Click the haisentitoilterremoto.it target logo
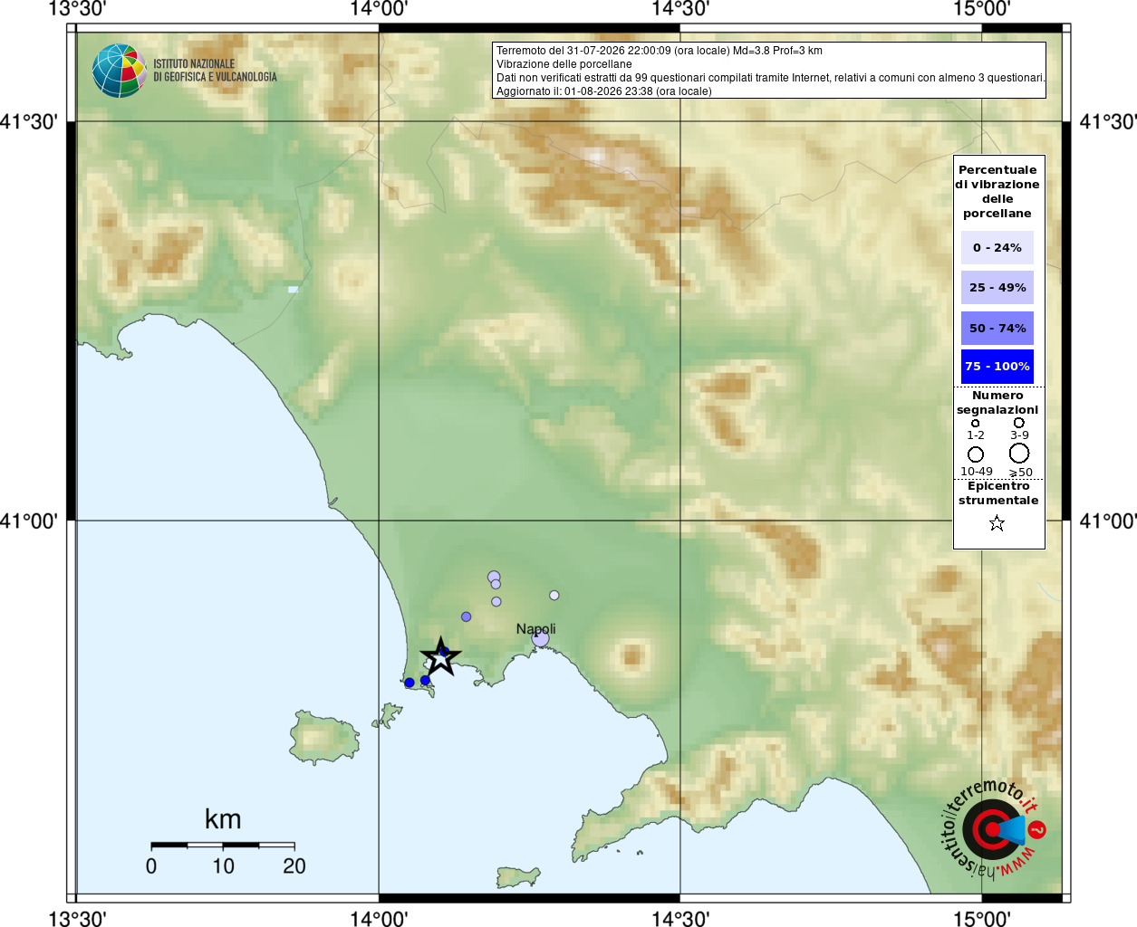The height and width of the screenshot is (927, 1137). 993,829
